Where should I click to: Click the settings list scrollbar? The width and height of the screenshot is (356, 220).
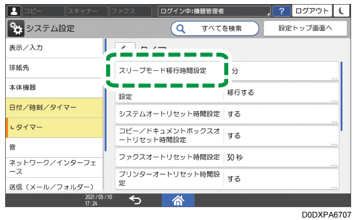tap(342, 96)
